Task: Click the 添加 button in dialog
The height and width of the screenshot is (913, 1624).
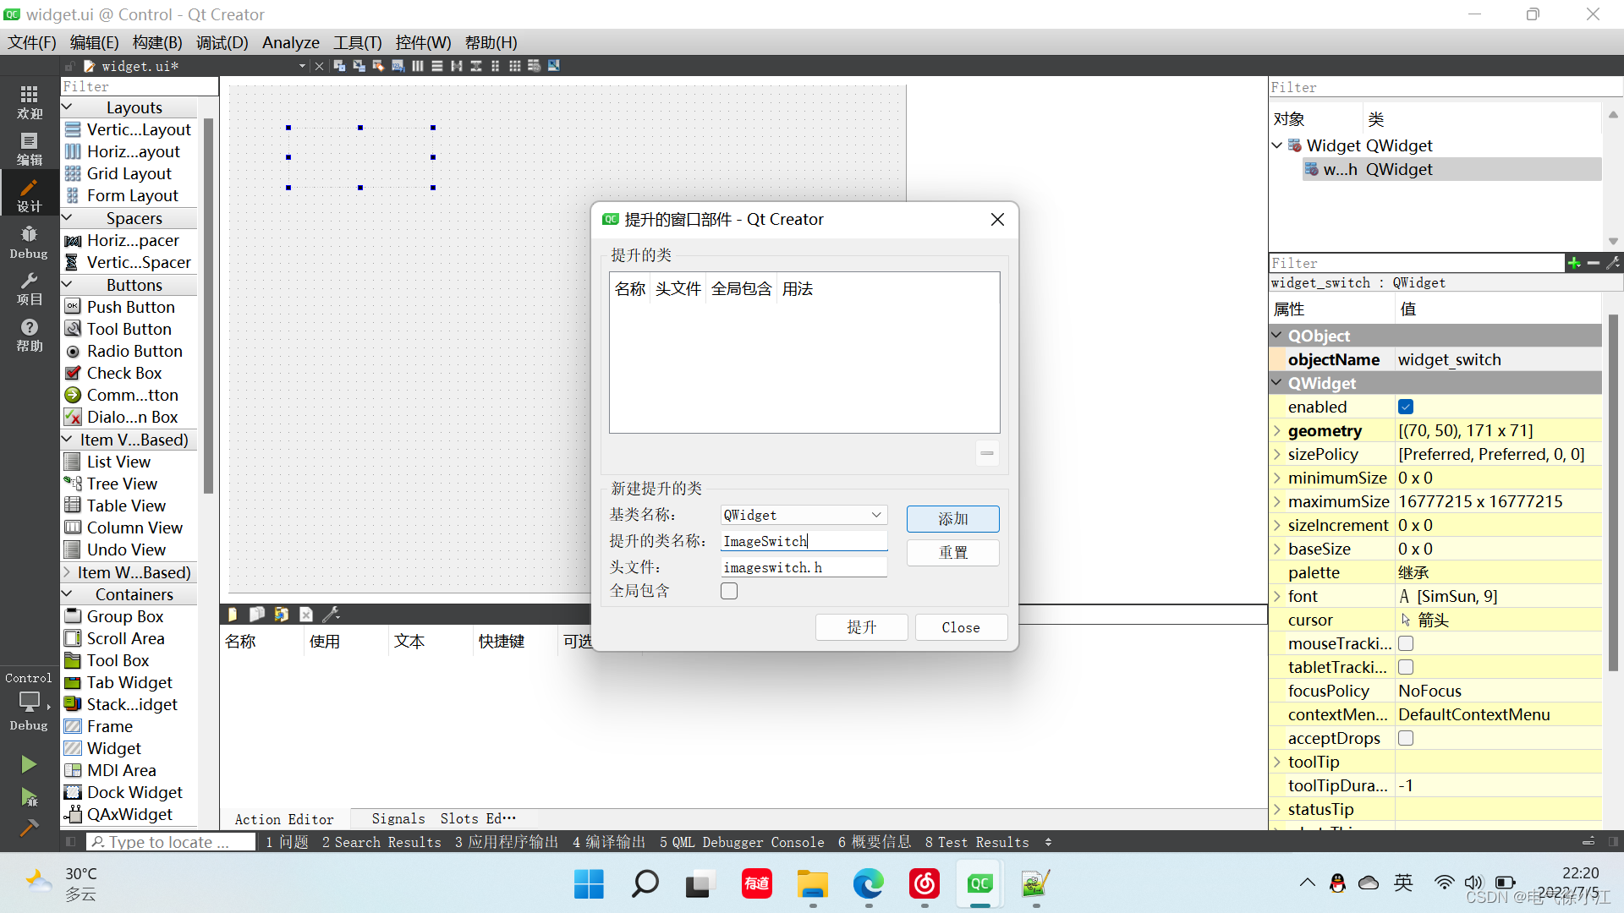Action: 953,517
